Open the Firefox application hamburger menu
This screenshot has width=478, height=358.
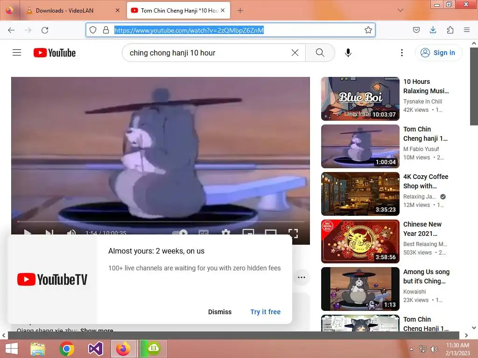(x=467, y=30)
